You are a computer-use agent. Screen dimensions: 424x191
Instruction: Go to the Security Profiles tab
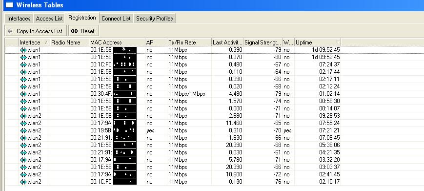(x=154, y=19)
